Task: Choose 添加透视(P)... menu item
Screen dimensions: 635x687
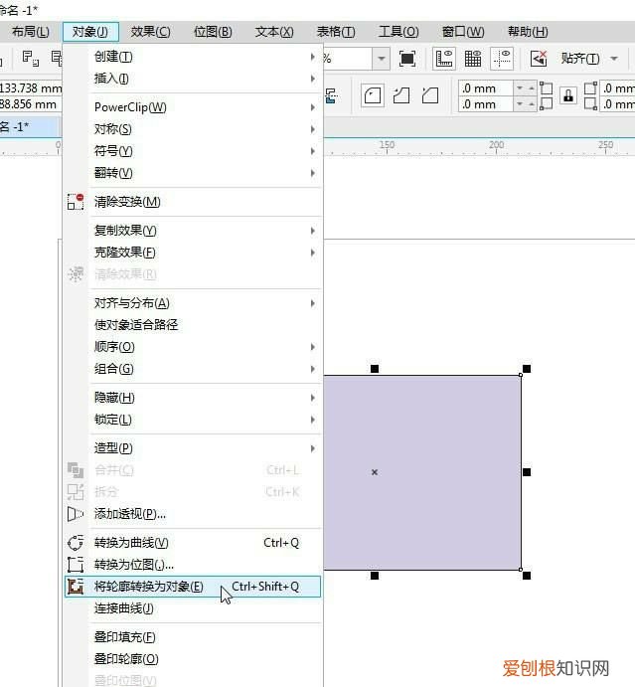Action: coord(193,514)
